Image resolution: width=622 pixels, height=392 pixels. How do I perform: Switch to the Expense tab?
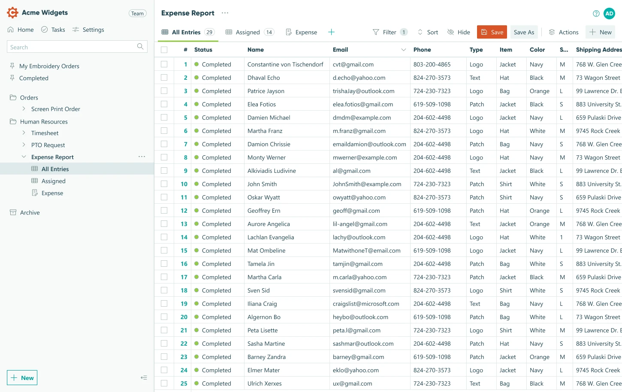(301, 32)
